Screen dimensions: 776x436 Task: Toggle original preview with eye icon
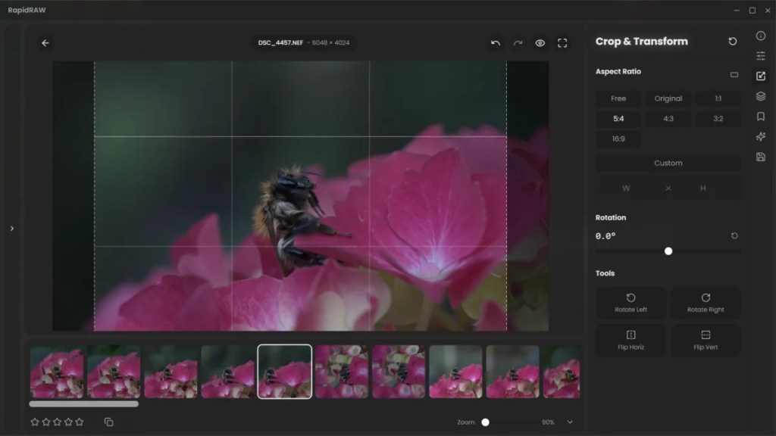point(540,43)
